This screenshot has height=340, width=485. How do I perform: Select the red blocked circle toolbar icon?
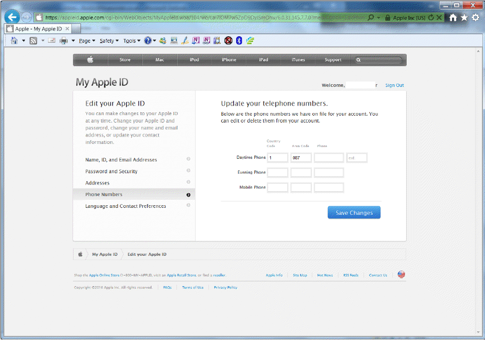[228, 41]
